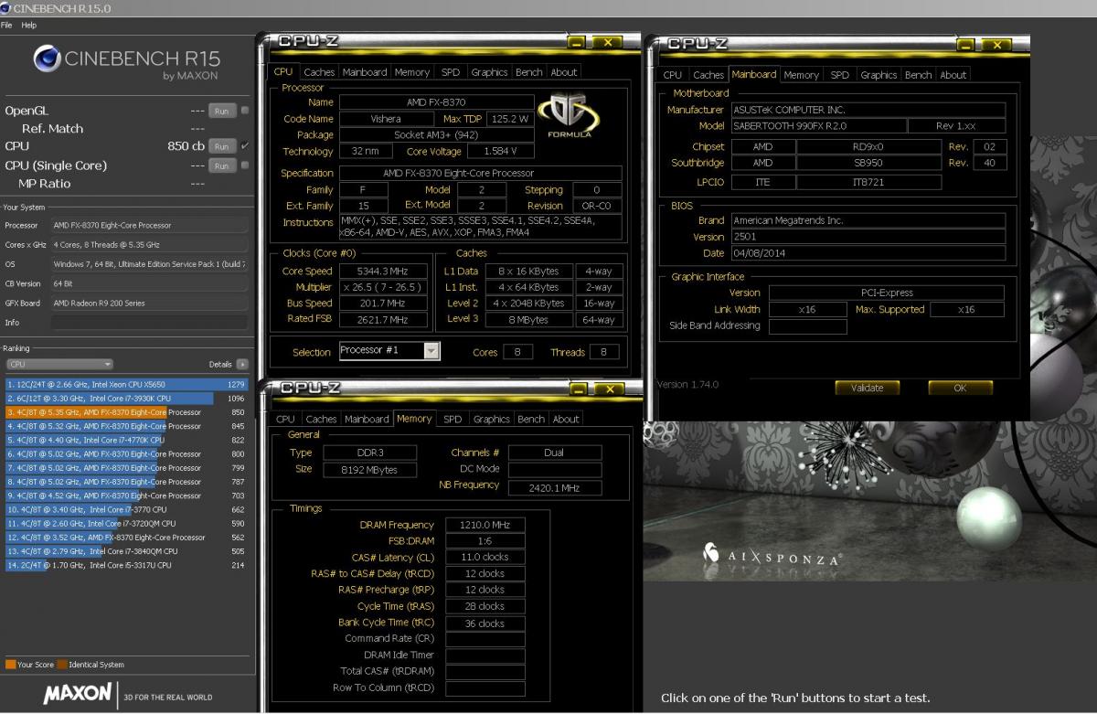The height and width of the screenshot is (714, 1097).
Task: Open Graphics tab in CPU-Z Mainboard window
Action: pos(879,75)
